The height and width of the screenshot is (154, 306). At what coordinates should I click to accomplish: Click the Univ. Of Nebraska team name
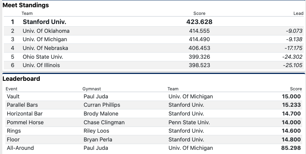(45, 48)
